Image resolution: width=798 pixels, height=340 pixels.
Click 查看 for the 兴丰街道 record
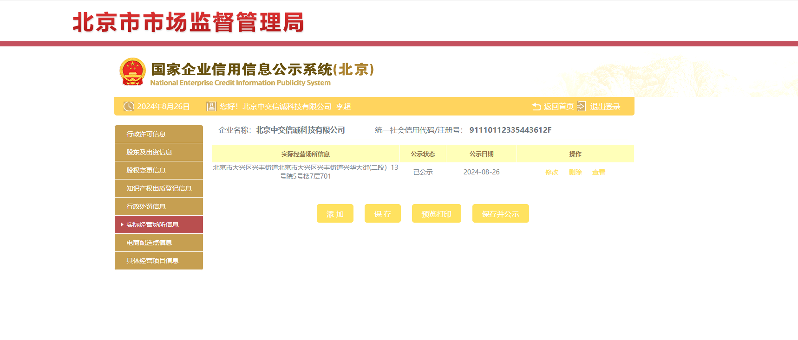tap(599, 172)
